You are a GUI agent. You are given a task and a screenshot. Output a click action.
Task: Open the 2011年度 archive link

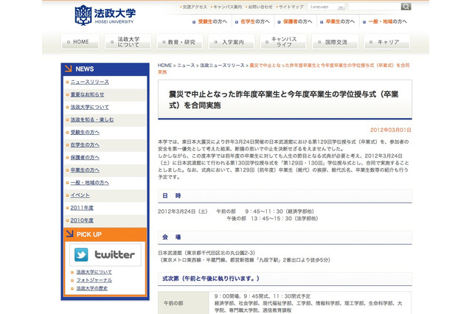[82, 208]
